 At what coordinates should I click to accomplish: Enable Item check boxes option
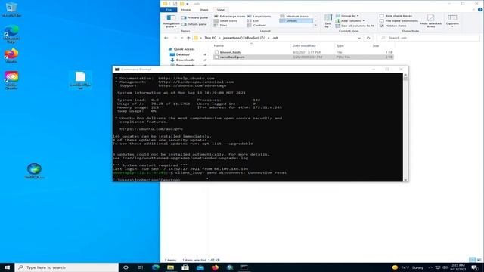click(396, 16)
